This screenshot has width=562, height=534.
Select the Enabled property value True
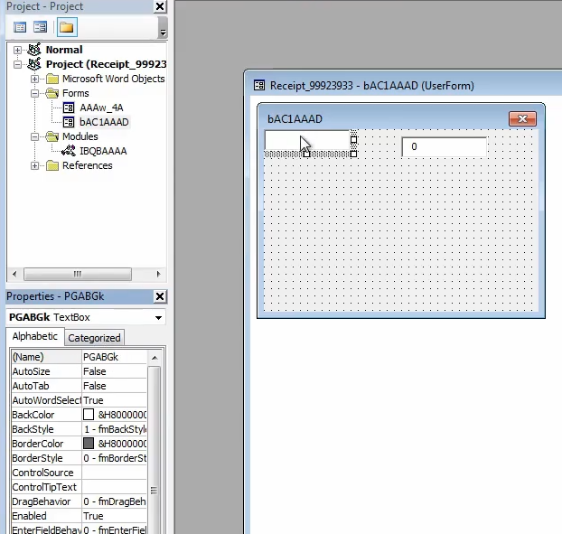click(x=115, y=516)
